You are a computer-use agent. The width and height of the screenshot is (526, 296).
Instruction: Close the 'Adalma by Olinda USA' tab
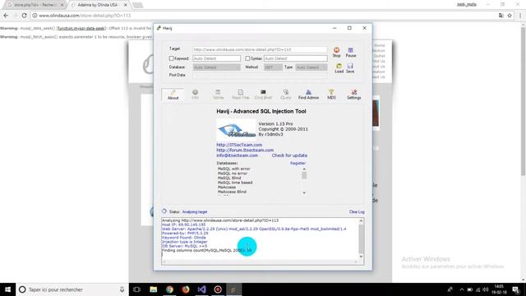[126, 5]
